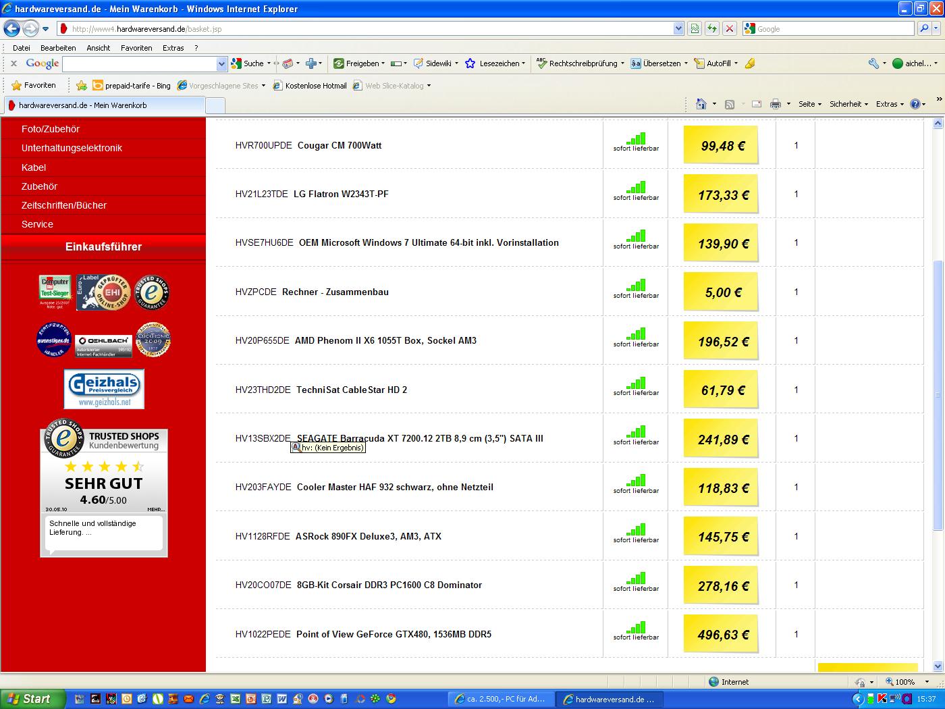Screen dimensions: 945x709
Task: Refresh the page using the reload icon
Action: point(711,28)
